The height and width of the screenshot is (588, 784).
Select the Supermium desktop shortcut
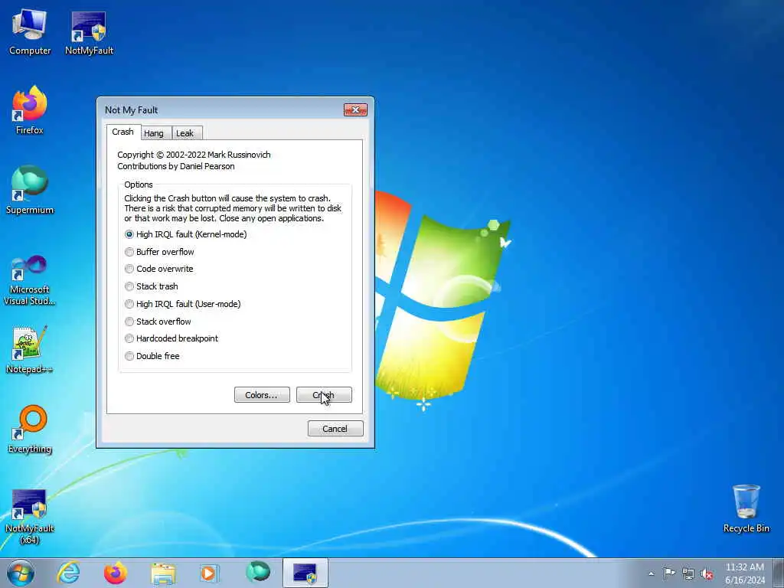pos(30,190)
